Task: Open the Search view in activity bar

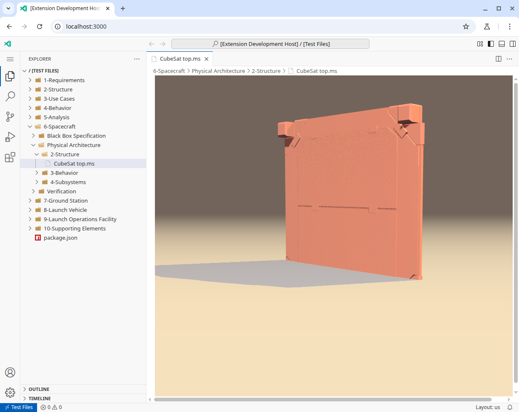Action: click(10, 96)
